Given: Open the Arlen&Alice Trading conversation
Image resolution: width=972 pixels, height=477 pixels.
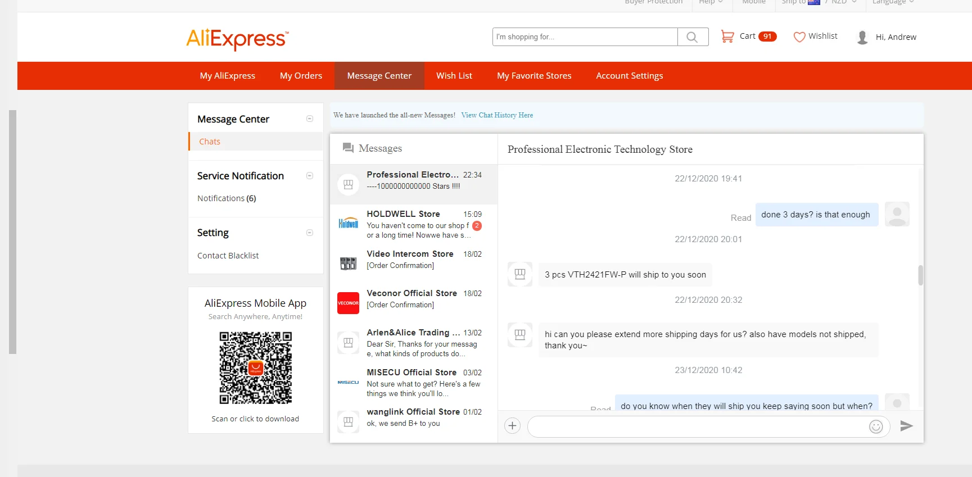Looking at the screenshot, I should point(414,343).
